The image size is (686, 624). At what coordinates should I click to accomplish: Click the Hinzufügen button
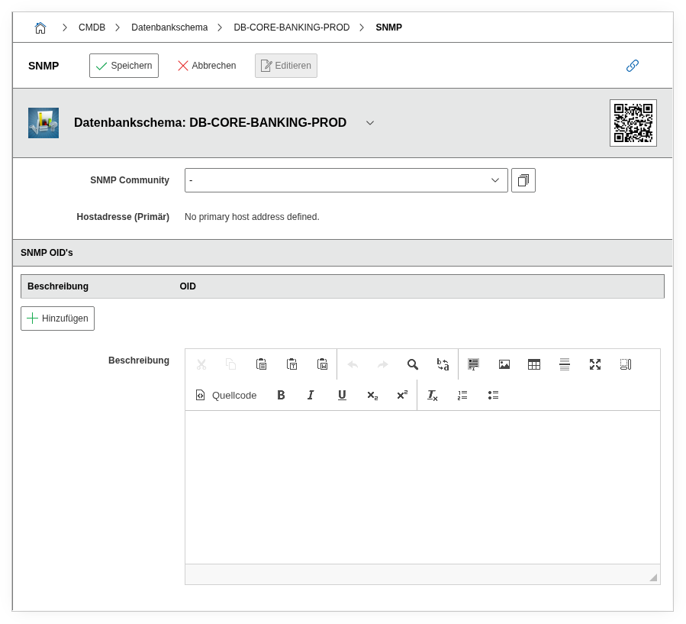(x=57, y=318)
